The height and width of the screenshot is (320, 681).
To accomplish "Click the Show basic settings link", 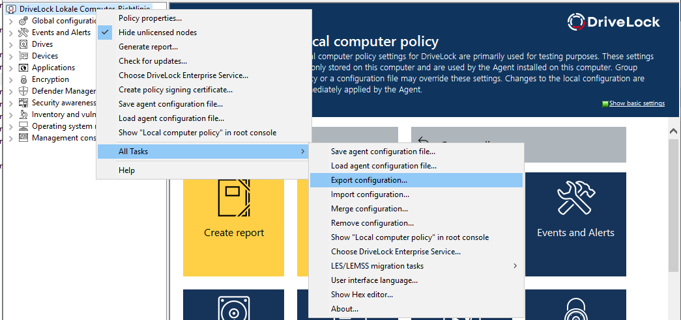I will click(x=637, y=103).
